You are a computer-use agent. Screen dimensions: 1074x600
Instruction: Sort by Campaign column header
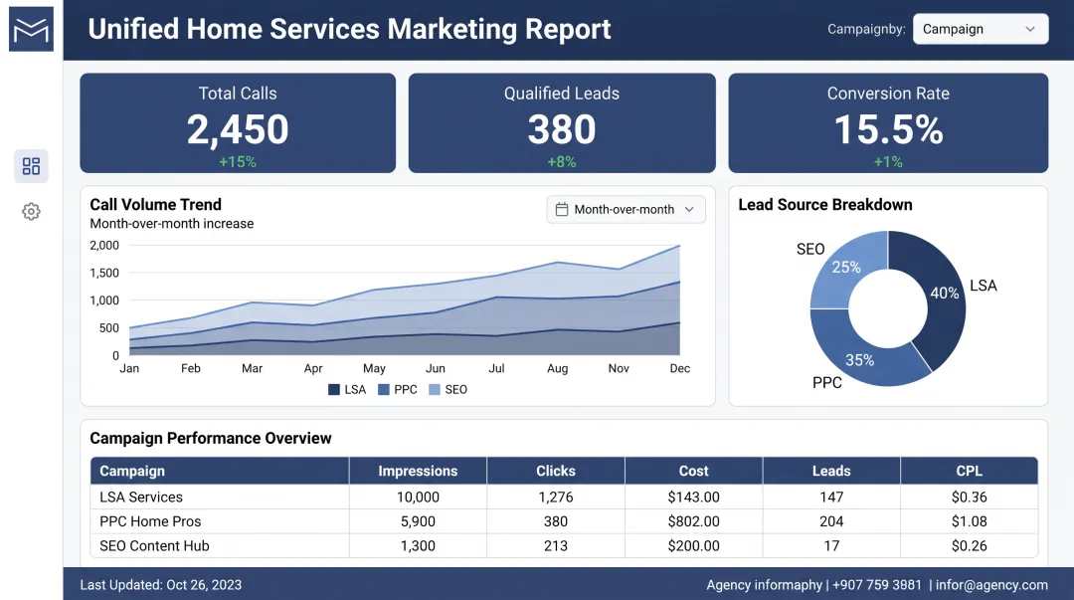click(219, 471)
